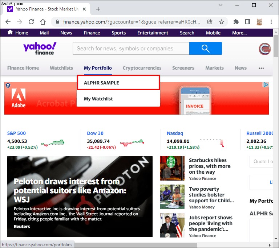Viewport: 279px width, 248px height.
Task: Bookmark this page with the star icon
Action: point(222,22)
